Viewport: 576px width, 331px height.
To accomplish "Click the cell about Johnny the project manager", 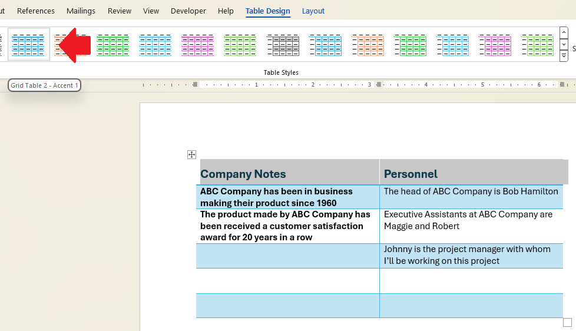I will 471,256.
